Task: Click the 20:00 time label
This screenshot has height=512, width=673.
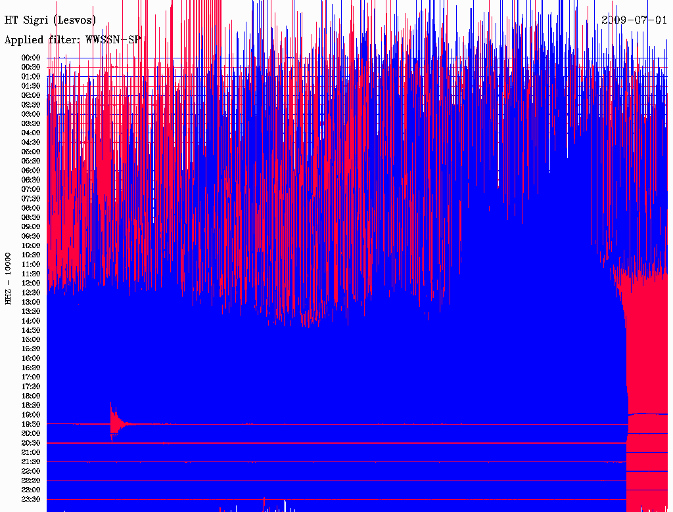Action: coord(31,433)
